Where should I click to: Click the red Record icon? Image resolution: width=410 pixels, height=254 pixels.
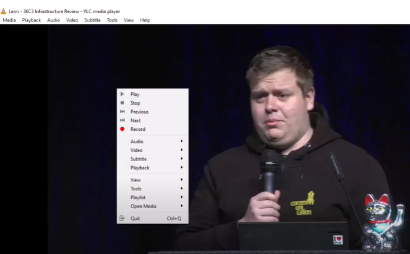(122, 129)
